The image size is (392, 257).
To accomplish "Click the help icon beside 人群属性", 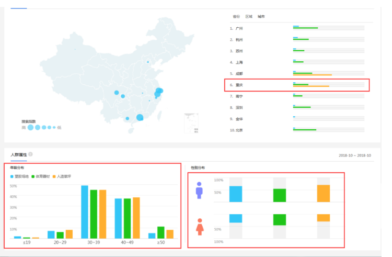I will 30,154.
